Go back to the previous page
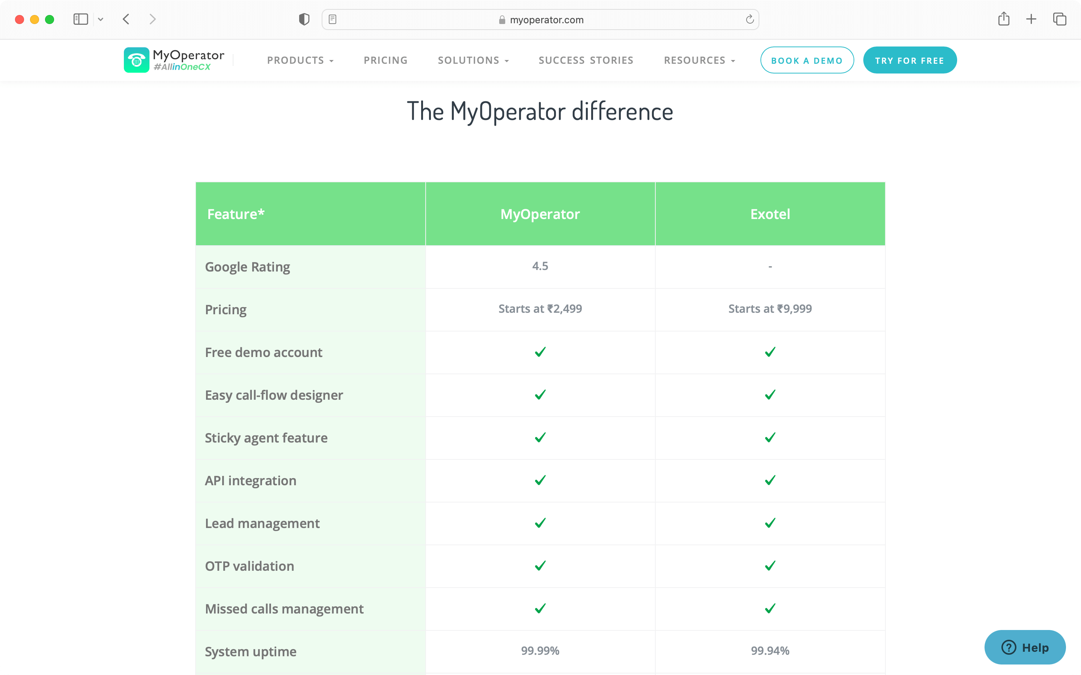 point(126,19)
